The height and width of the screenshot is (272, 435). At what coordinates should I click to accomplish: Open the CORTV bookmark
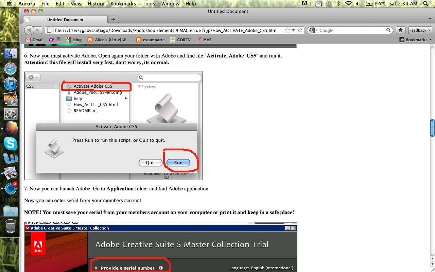point(180,40)
